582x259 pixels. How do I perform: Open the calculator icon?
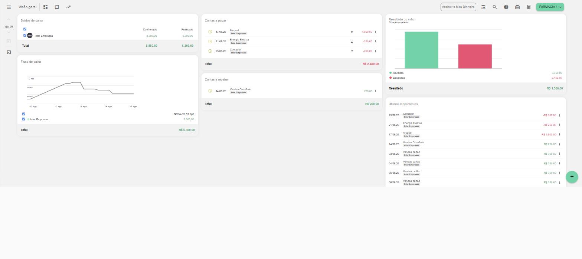coord(529,7)
